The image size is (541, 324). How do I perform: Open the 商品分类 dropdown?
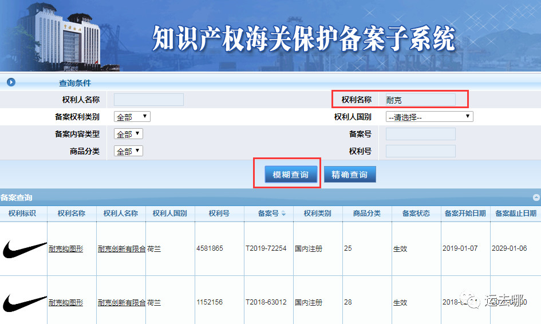(x=128, y=151)
